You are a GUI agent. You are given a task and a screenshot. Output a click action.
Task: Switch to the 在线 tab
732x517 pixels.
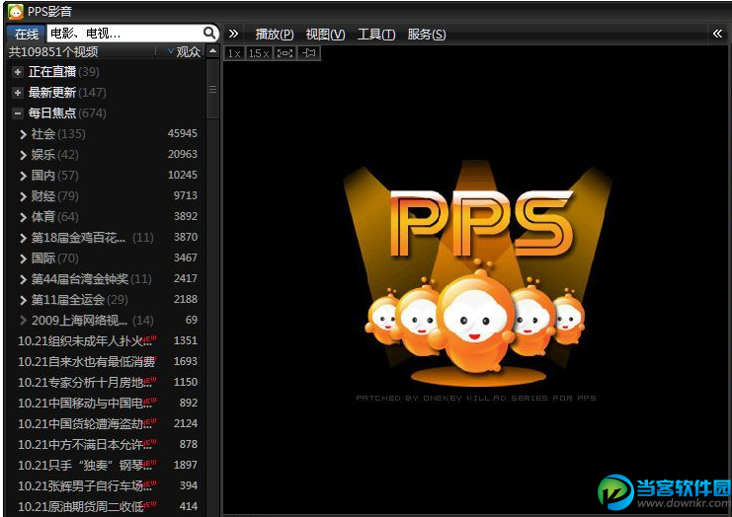[26, 34]
